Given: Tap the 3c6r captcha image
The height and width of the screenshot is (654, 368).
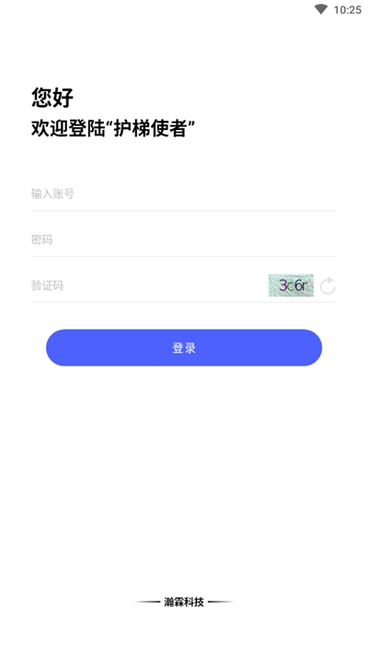Looking at the screenshot, I should [x=291, y=286].
